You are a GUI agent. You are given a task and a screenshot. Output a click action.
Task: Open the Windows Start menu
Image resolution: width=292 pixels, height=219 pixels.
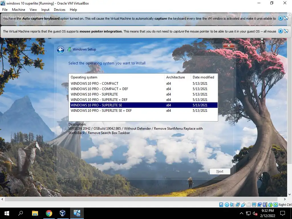click(x=7, y=213)
